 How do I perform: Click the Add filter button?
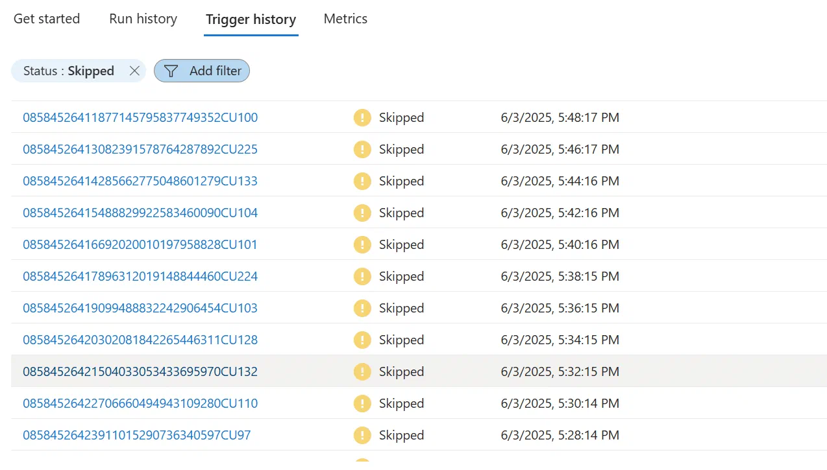point(201,71)
